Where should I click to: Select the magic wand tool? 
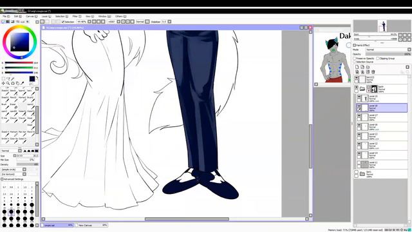(13, 79)
